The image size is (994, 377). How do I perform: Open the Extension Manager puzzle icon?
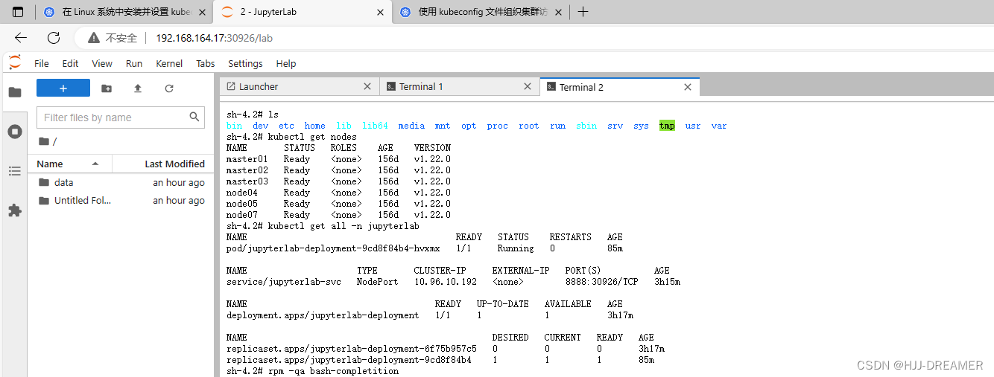click(14, 210)
